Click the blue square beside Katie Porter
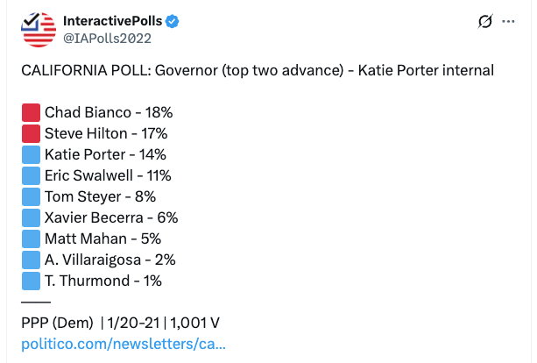This screenshot has width=537, height=363. point(31,154)
